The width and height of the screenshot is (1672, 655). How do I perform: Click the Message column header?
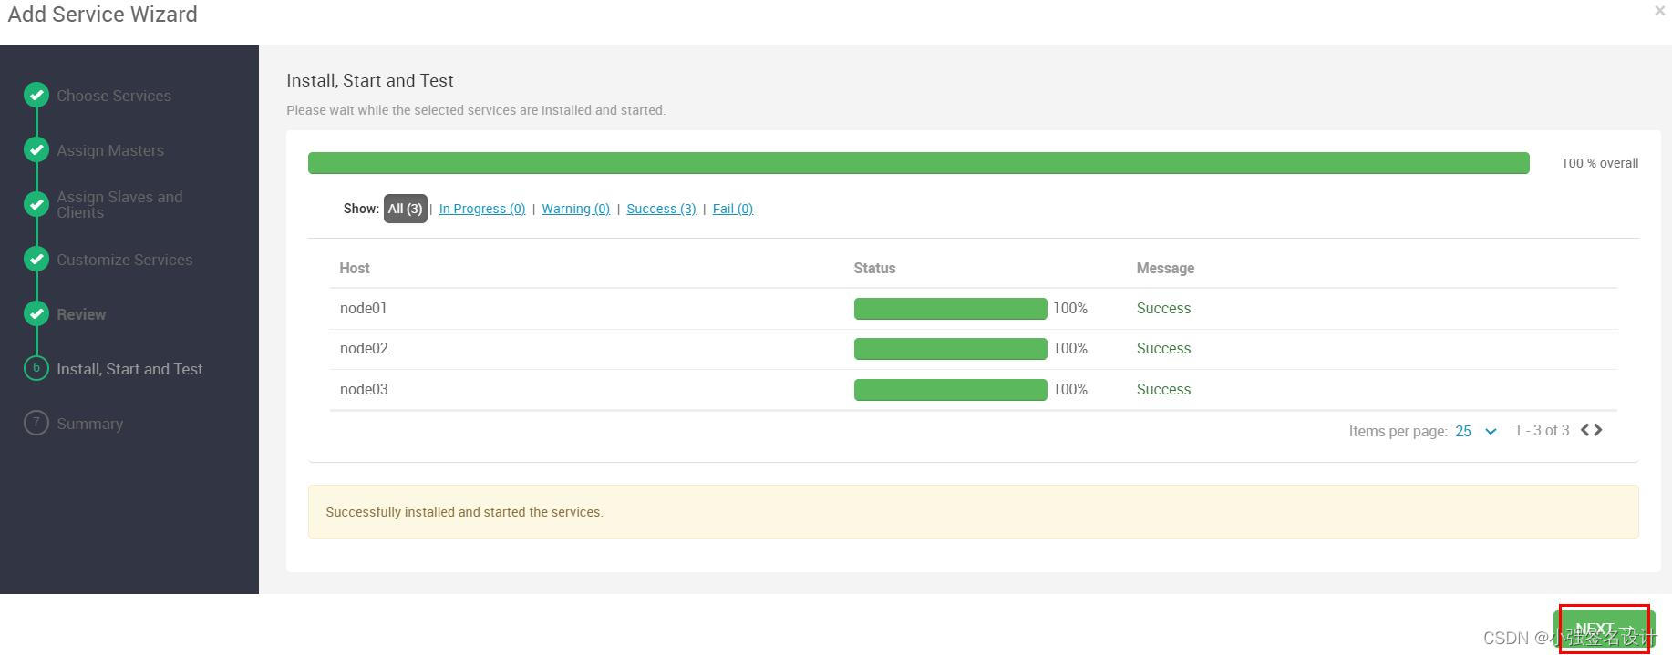[1165, 268]
